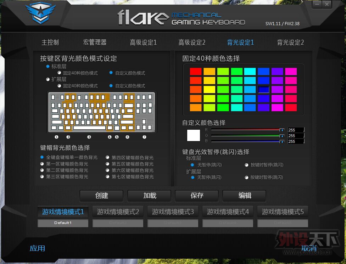Select 按键时暂停(跳闪) for 标准层

point(247,165)
